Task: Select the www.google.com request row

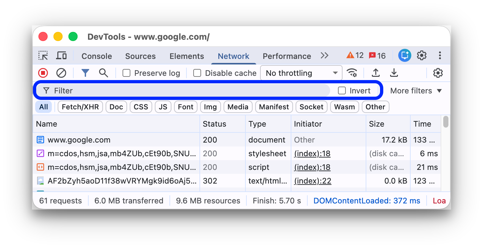Action: (x=237, y=140)
